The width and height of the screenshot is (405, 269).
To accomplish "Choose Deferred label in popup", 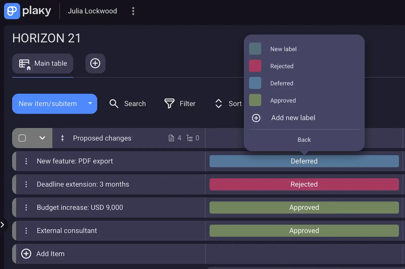I will click(x=281, y=83).
